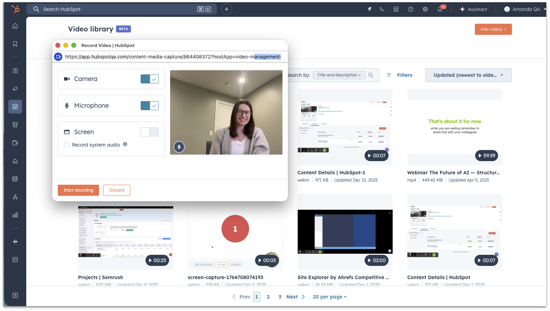This screenshot has height=311, width=550.
Task: Go to page 2 of the video library
Action: (268, 297)
